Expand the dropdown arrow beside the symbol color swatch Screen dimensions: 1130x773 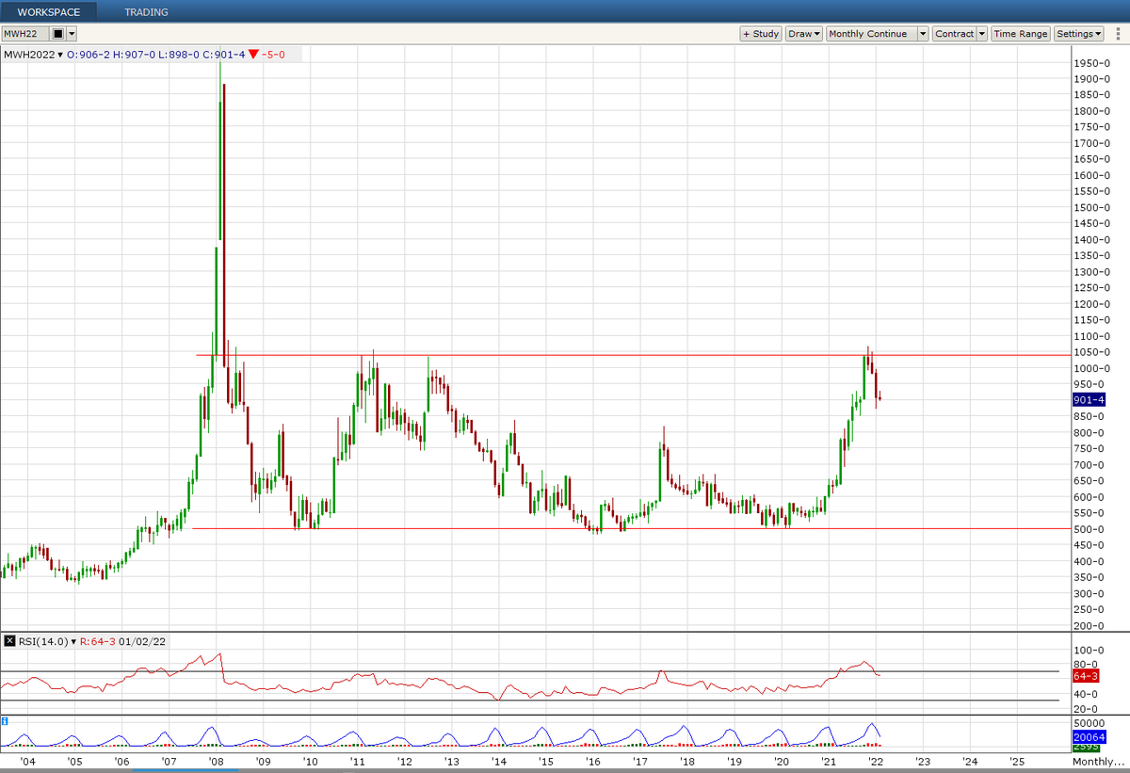point(71,34)
